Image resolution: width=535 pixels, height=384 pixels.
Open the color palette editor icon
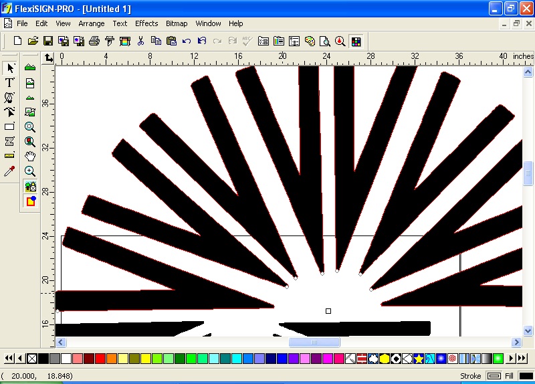click(x=310, y=41)
